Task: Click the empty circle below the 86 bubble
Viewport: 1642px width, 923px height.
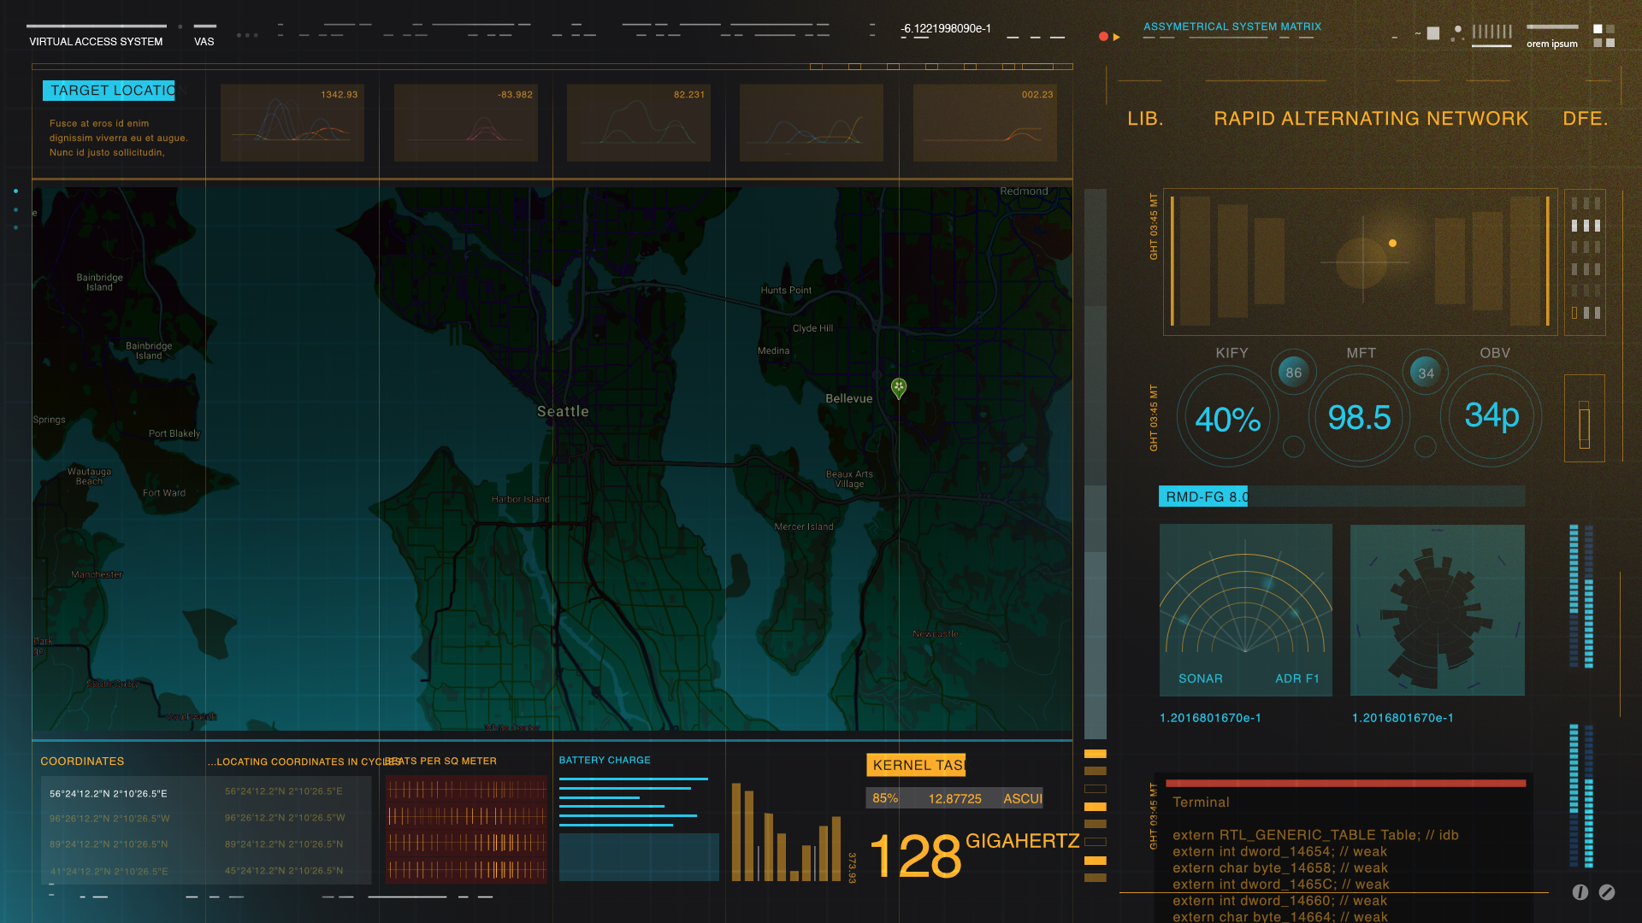Action: [1294, 446]
